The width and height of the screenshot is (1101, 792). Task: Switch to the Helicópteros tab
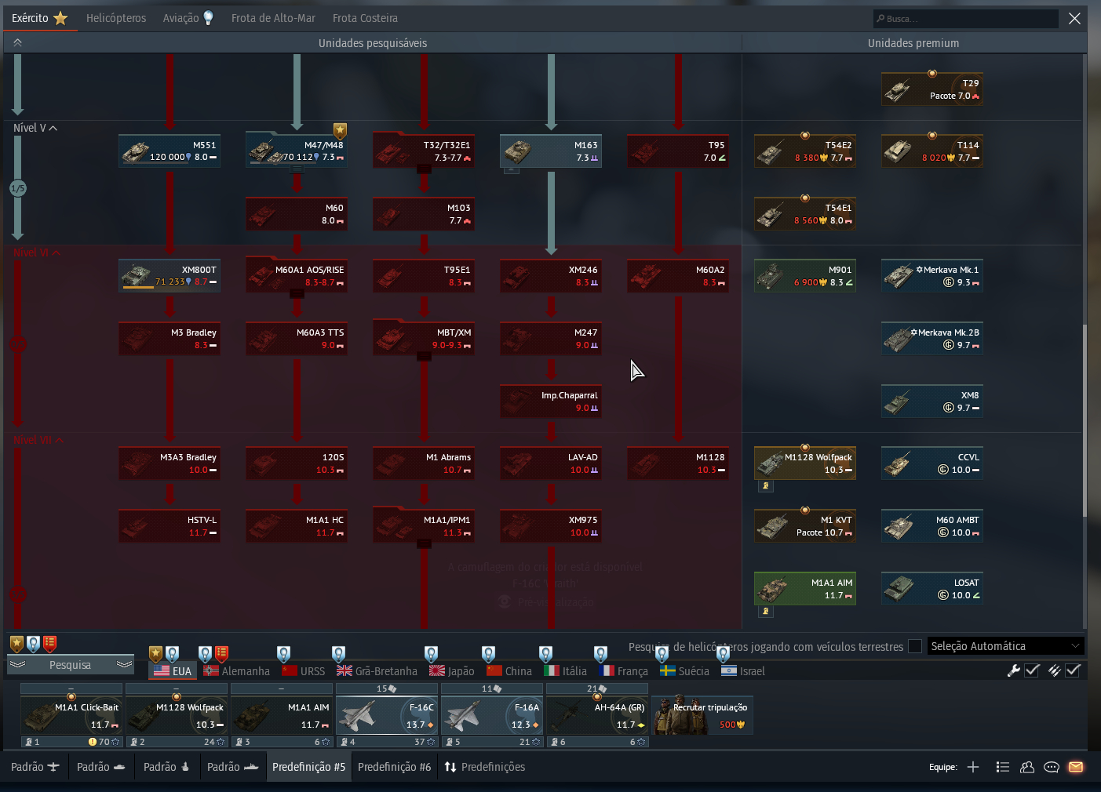pyautogui.click(x=116, y=18)
